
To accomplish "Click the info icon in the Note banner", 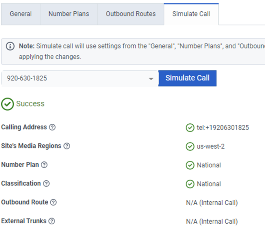I will (11, 46).
